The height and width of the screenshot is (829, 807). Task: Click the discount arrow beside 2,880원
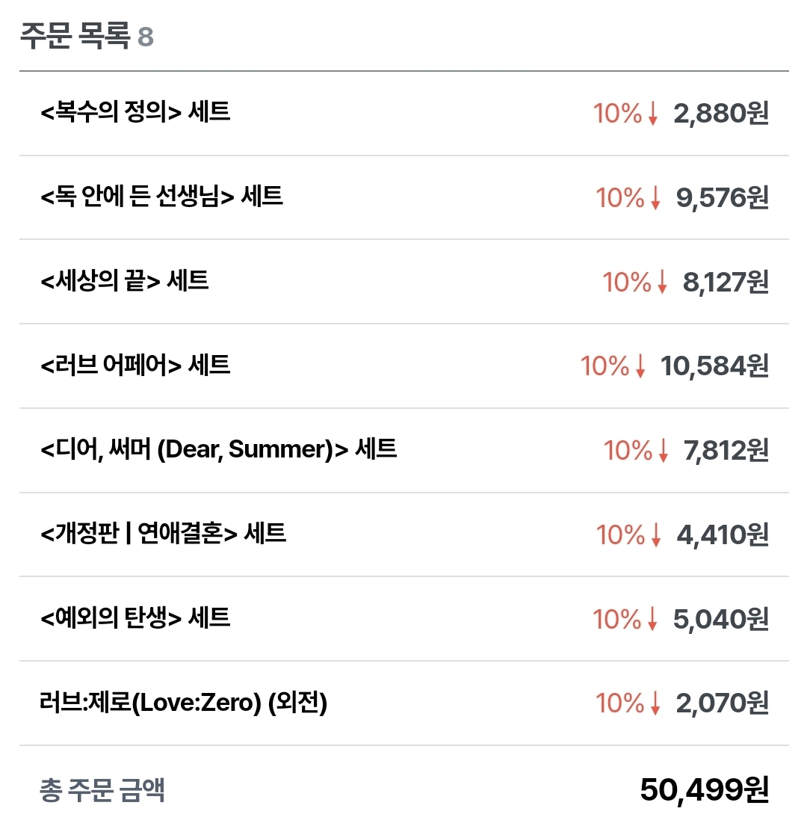(x=652, y=114)
